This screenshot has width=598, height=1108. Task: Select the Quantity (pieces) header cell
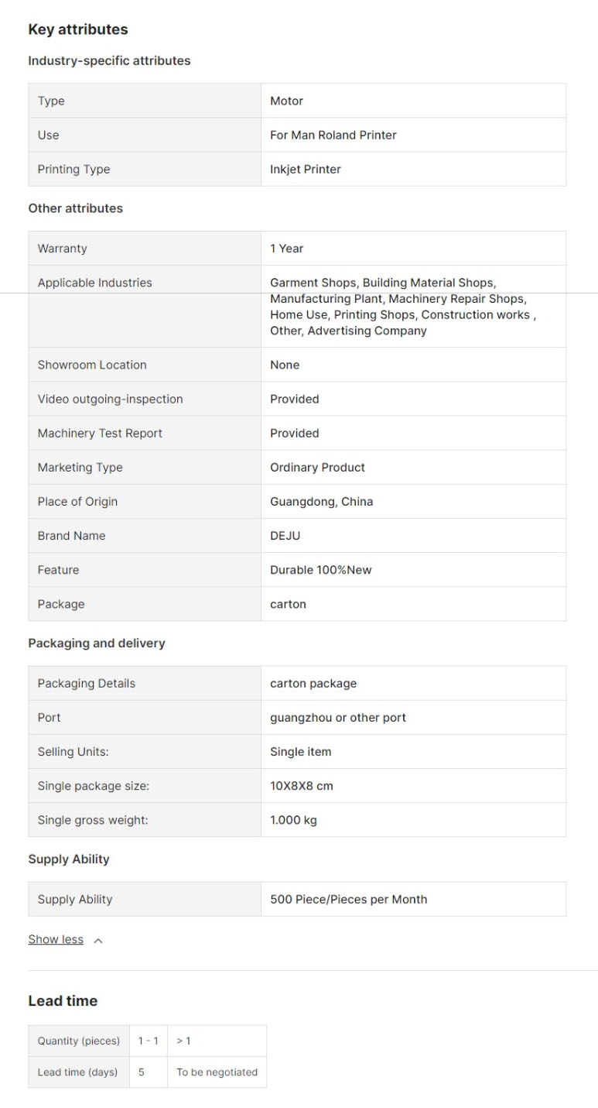(x=79, y=1041)
